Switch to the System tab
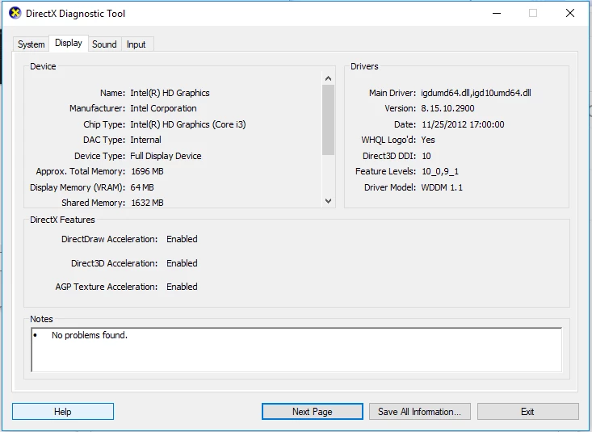This screenshot has height=432, width=592. tap(31, 44)
